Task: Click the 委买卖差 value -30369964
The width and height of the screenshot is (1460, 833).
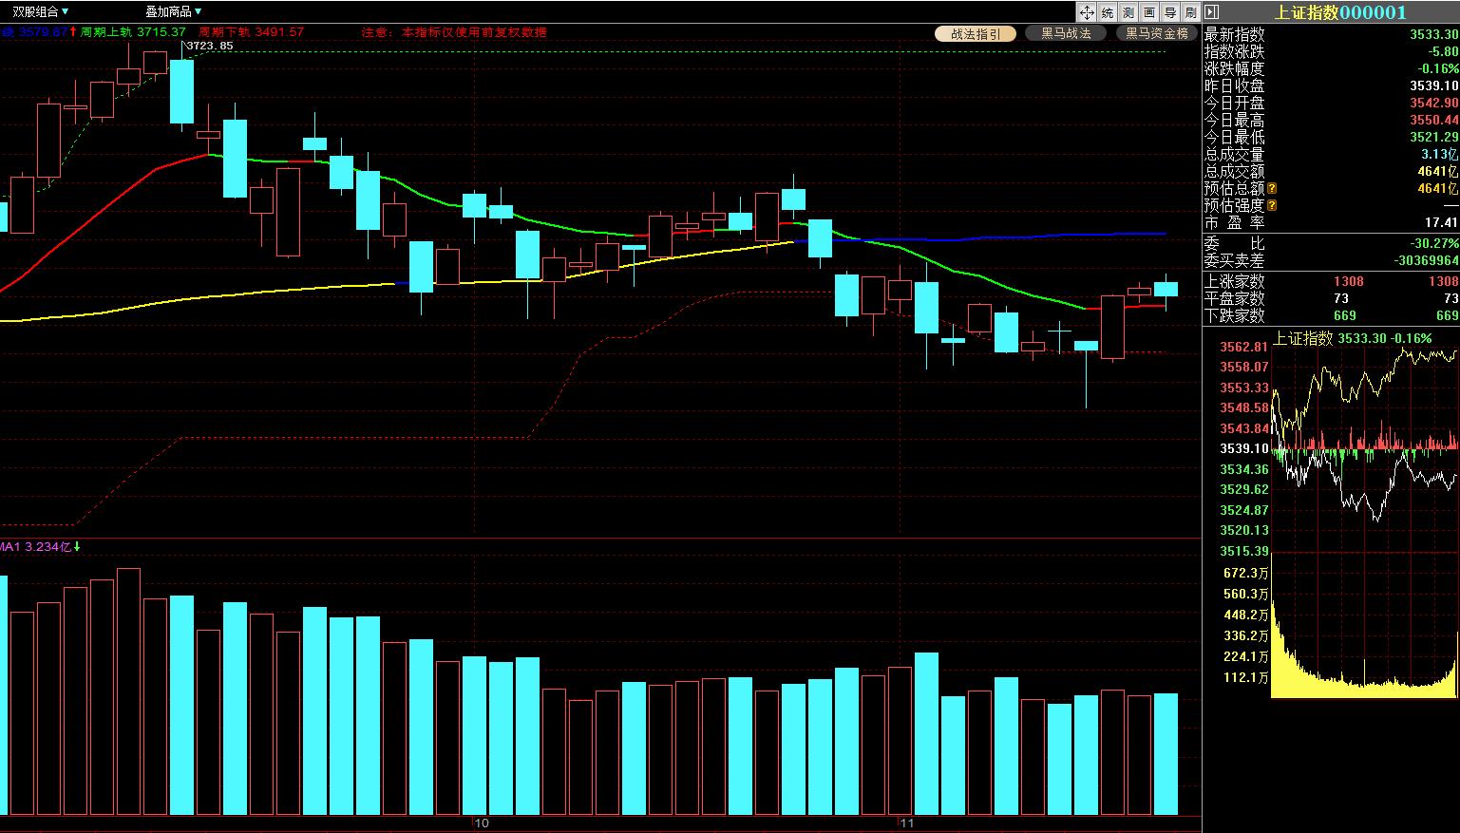Action: click(x=1427, y=260)
